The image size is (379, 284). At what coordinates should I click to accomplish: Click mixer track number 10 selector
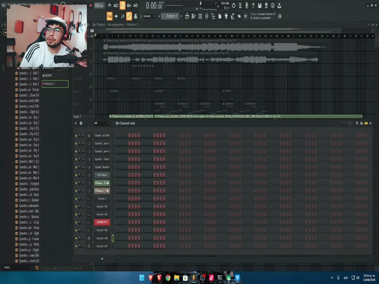pyautogui.click(x=89, y=136)
